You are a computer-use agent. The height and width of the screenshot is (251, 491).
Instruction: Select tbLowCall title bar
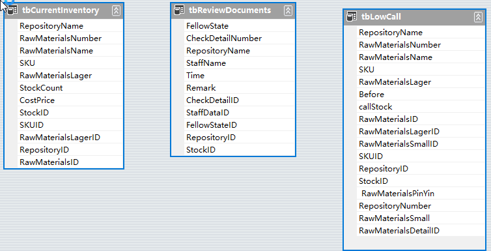coord(414,17)
